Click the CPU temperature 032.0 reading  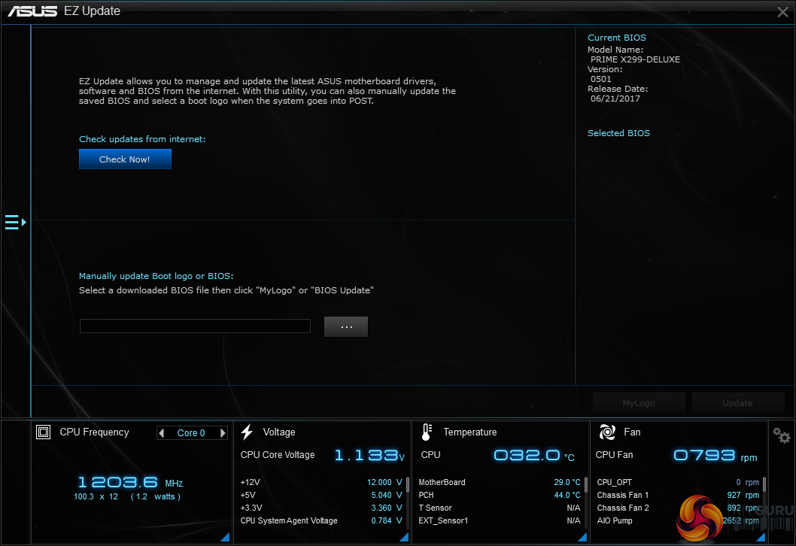[x=533, y=455]
